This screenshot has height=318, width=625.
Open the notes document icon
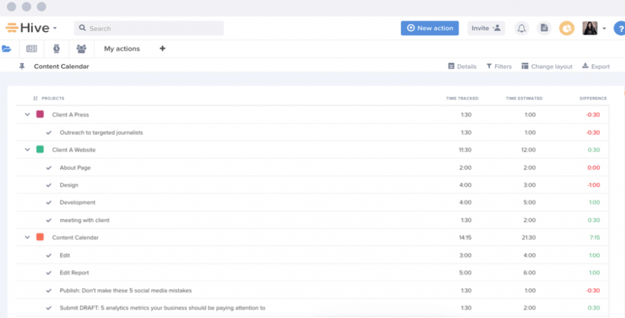tap(544, 28)
